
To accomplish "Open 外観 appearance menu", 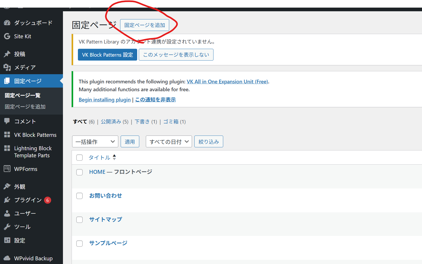I will (31, 186).
